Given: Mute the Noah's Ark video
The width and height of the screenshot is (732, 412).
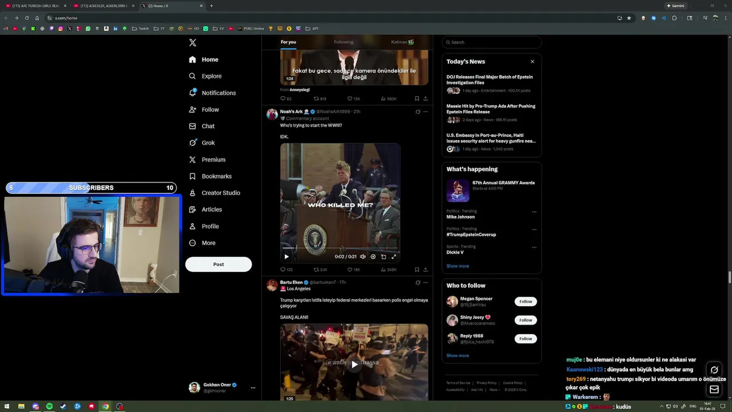Looking at the screenshot, I should (x=363, y=257).
